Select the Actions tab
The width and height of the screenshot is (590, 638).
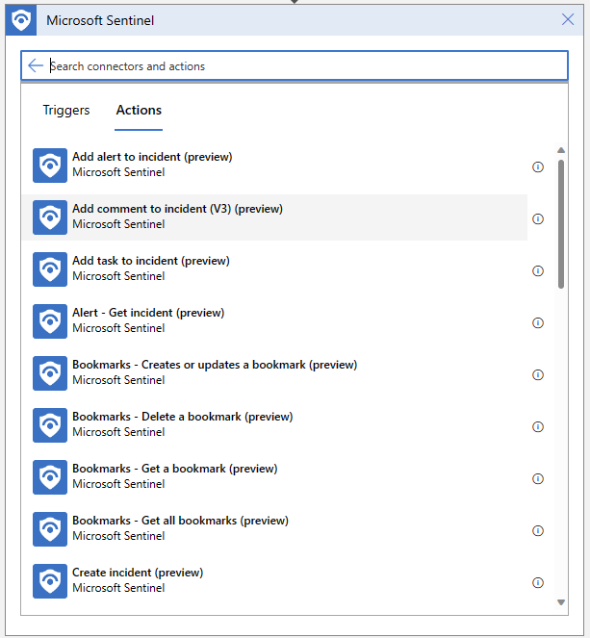click(x=139, y=111)
